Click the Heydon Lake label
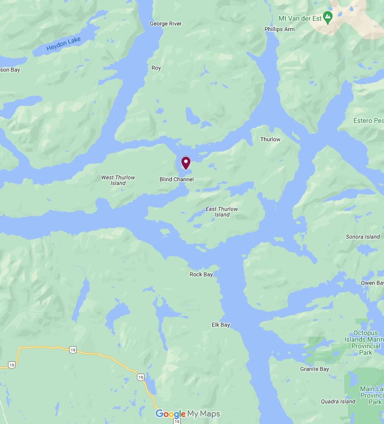This screenshot has width=384, height=424. click(x=64, y=44)
